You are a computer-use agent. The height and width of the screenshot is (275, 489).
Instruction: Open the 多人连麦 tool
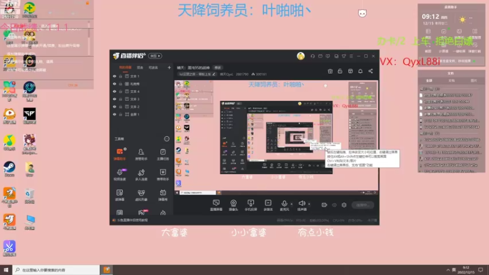pos(141,175)
